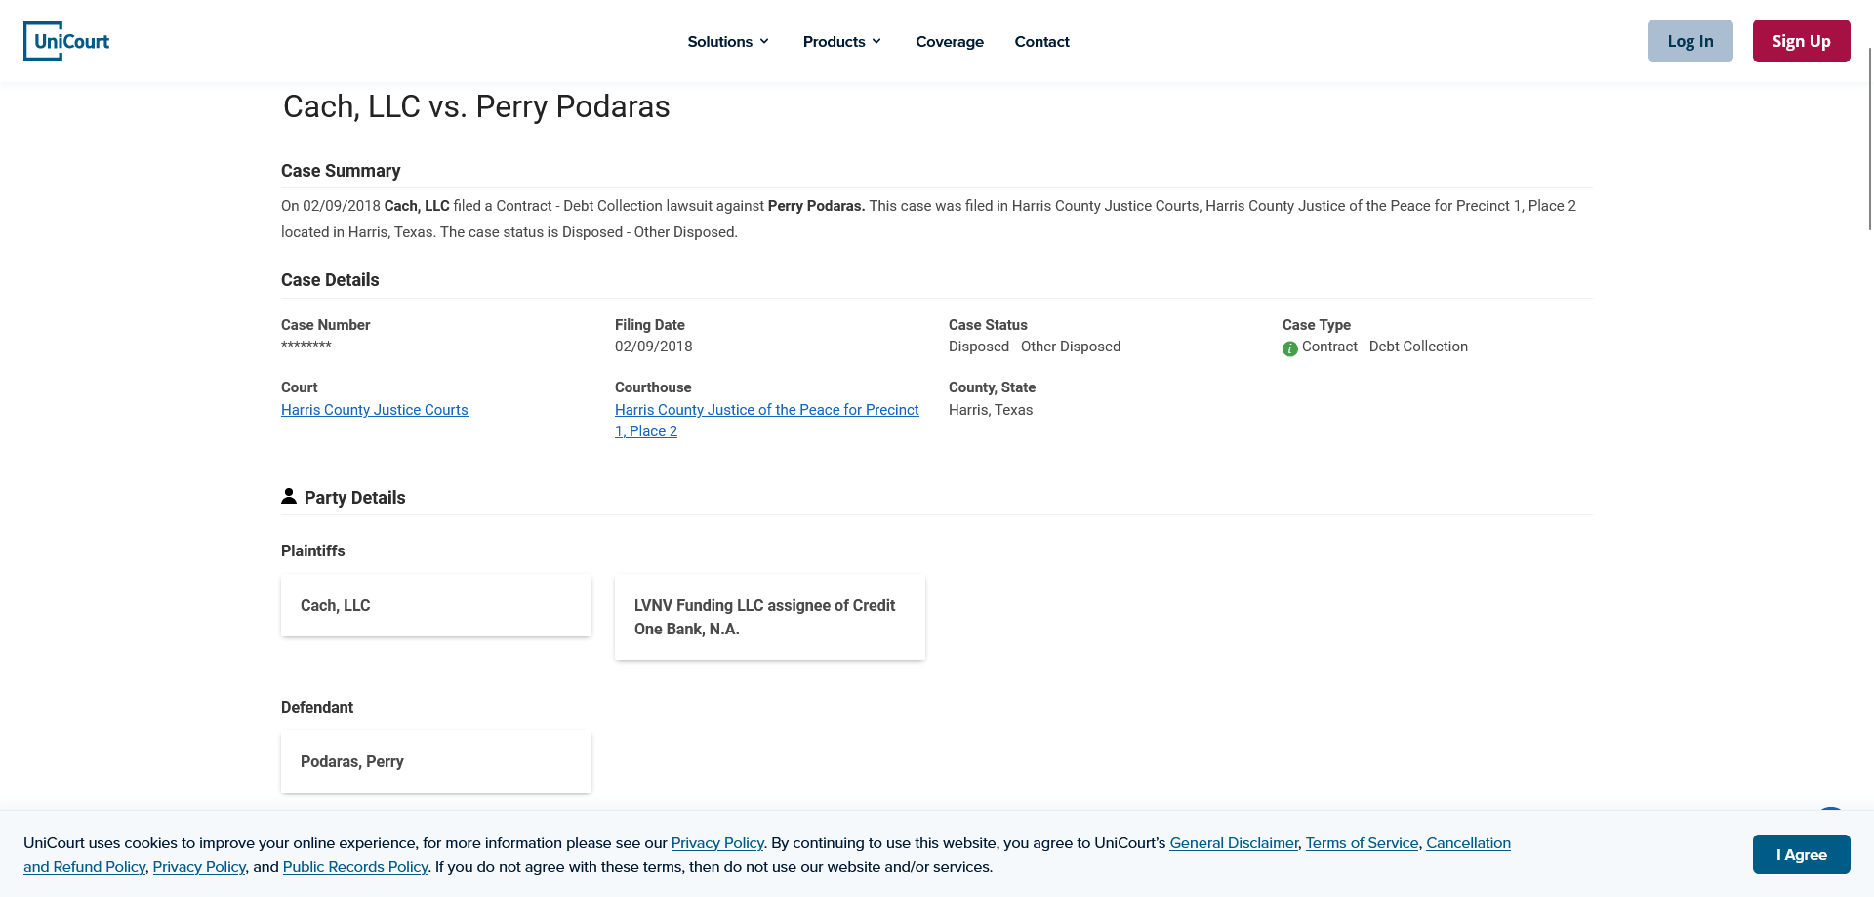Open the Cancellation and Refund Policy link
The width and height of the screenshot is (1874, 897).
[1468, 843]
